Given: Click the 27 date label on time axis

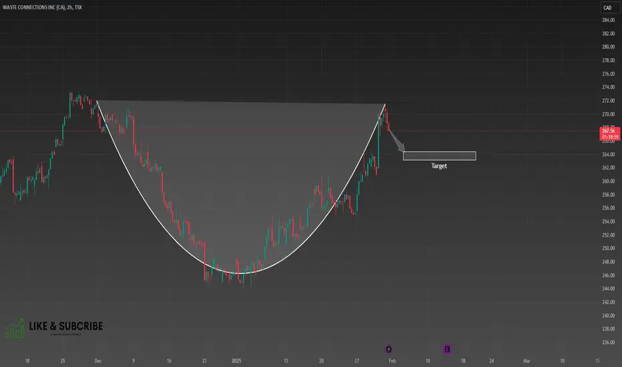Looking at the screenshot, I should (x=356, y=360).
